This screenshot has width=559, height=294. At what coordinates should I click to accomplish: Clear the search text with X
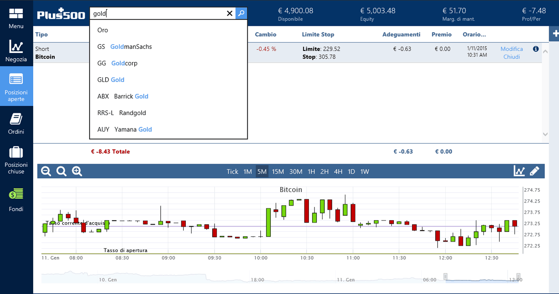[230, 13]
